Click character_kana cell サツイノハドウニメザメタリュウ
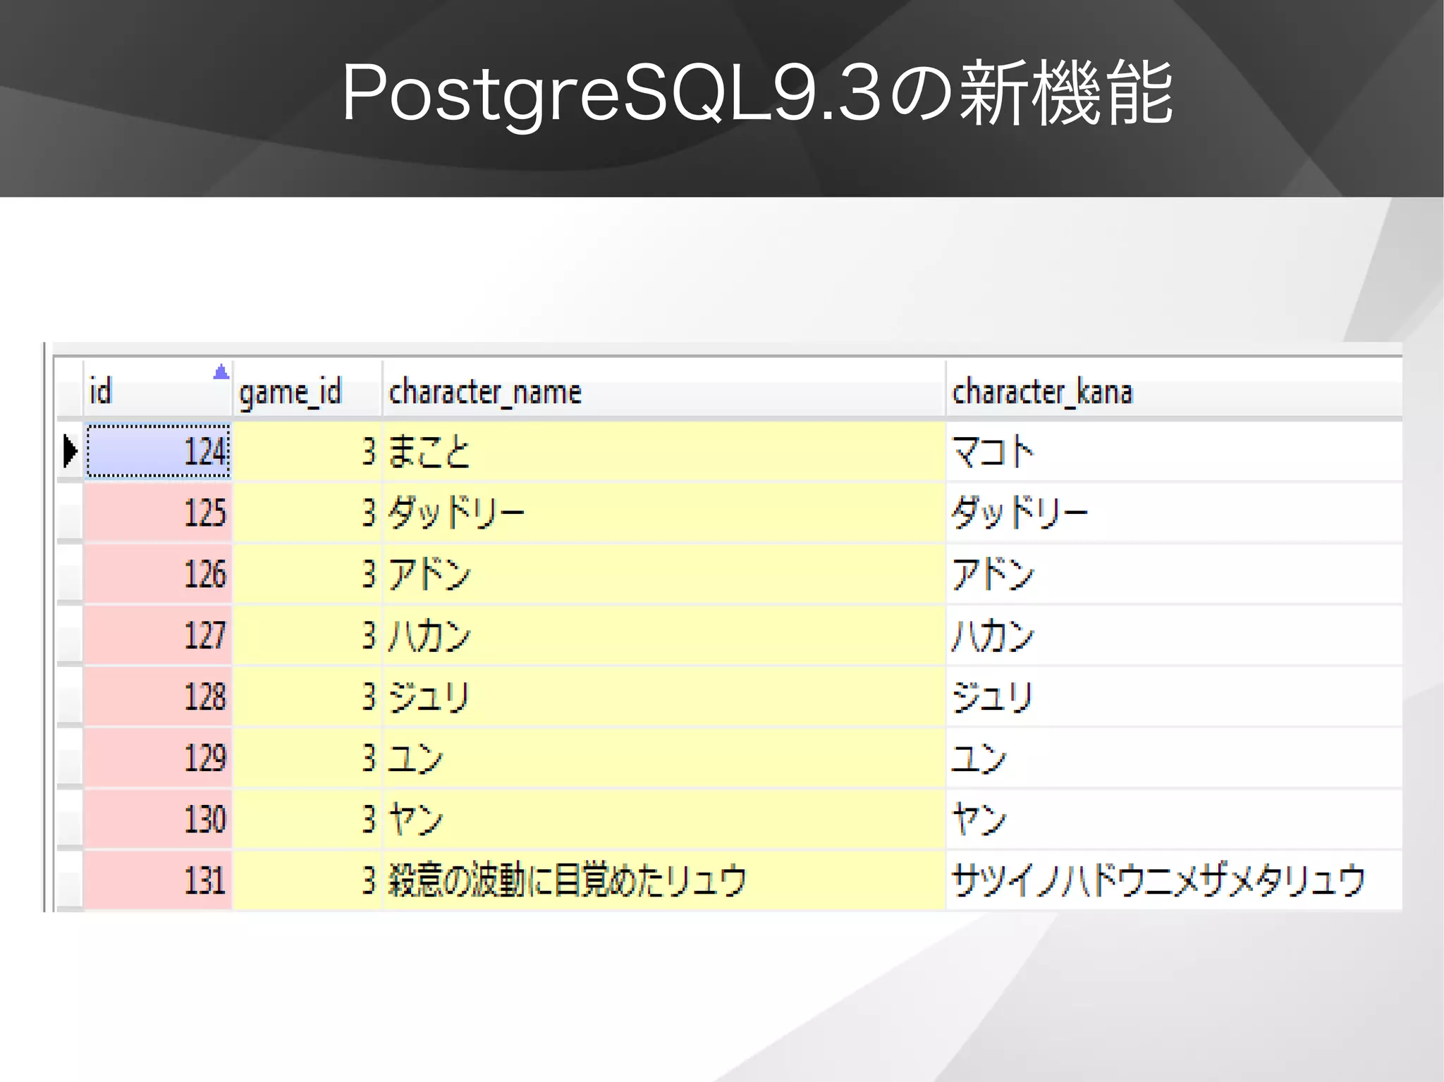The image size is (1444, 1082). pyautogui.click(x=1174, y=880)
